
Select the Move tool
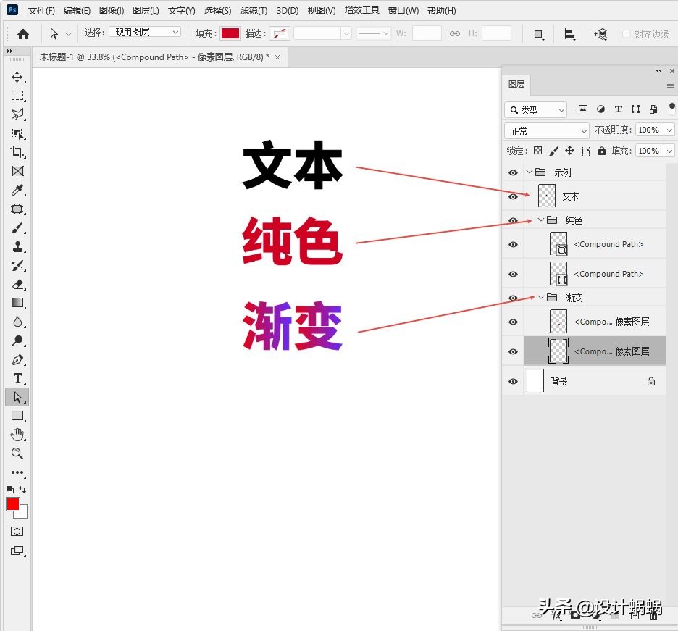pyautogui.click(x=17, y=78)
